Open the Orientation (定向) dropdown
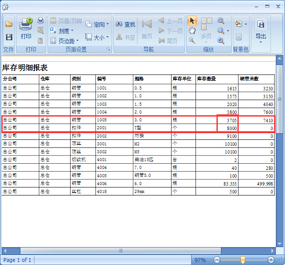The image size is (285, 265). (x=97, y=24)
